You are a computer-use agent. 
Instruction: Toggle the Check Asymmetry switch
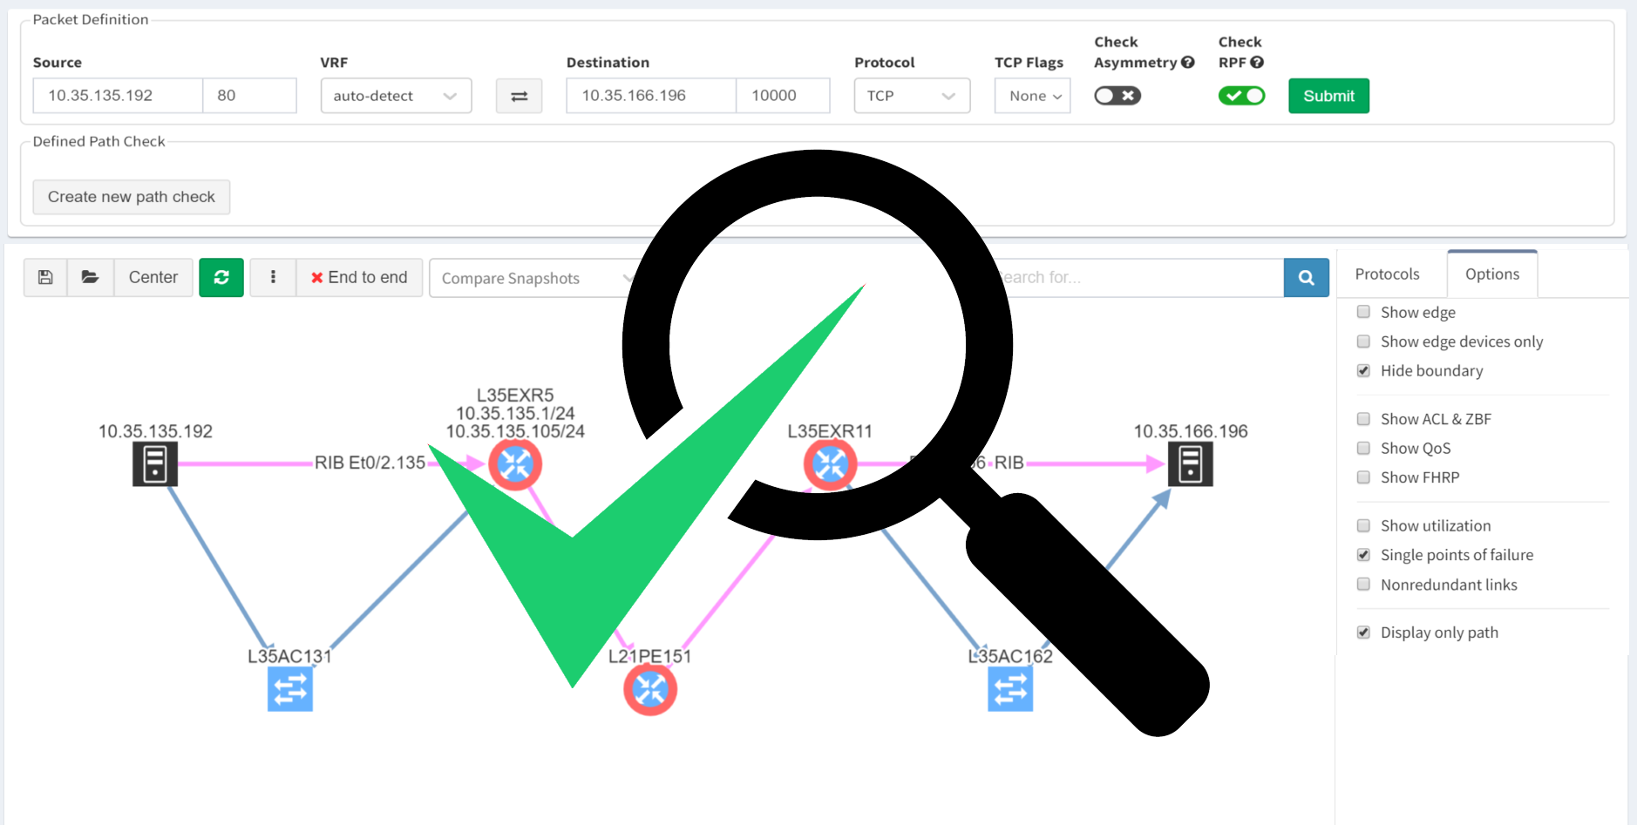pos(1117,96)
